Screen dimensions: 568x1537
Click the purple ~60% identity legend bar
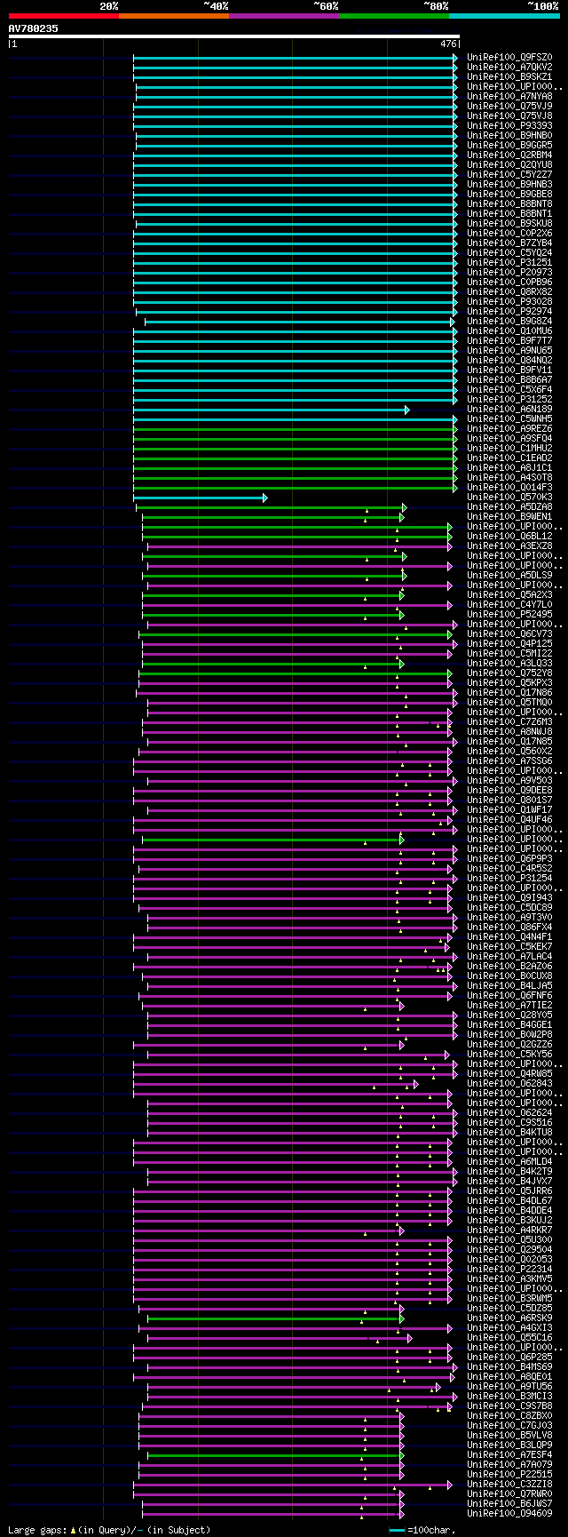283,16
